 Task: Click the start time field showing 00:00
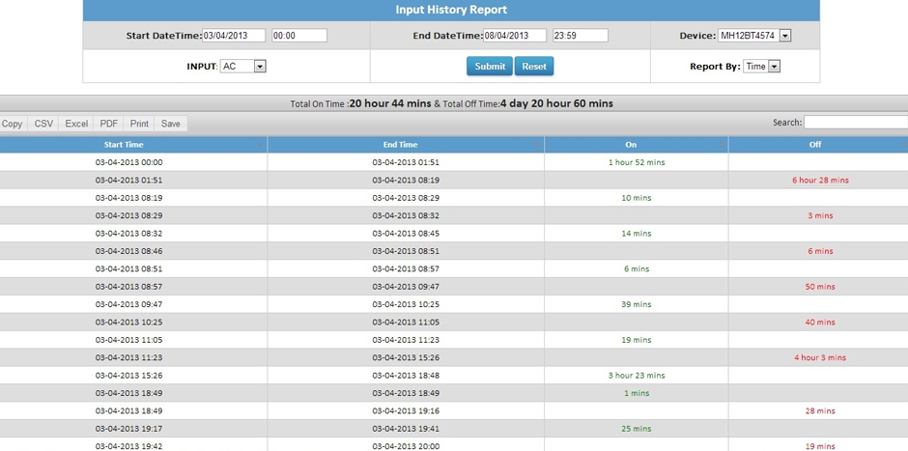click(x=298, y=36)
